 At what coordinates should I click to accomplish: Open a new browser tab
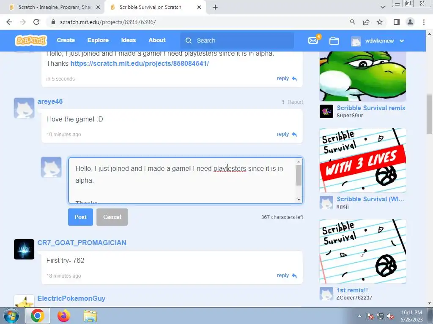click(215, 7)
